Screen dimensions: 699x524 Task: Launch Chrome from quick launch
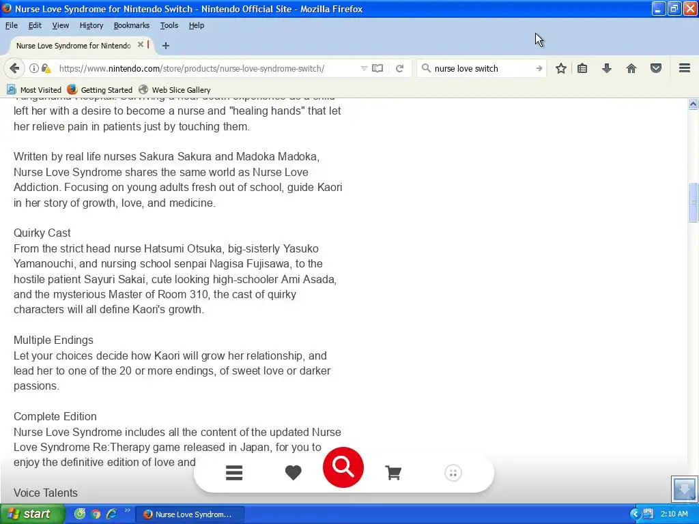pyautogui.click(x=96, y=514)
